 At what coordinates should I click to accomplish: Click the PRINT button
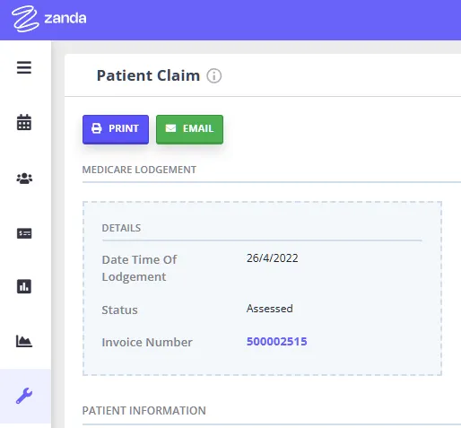[116, 129]
